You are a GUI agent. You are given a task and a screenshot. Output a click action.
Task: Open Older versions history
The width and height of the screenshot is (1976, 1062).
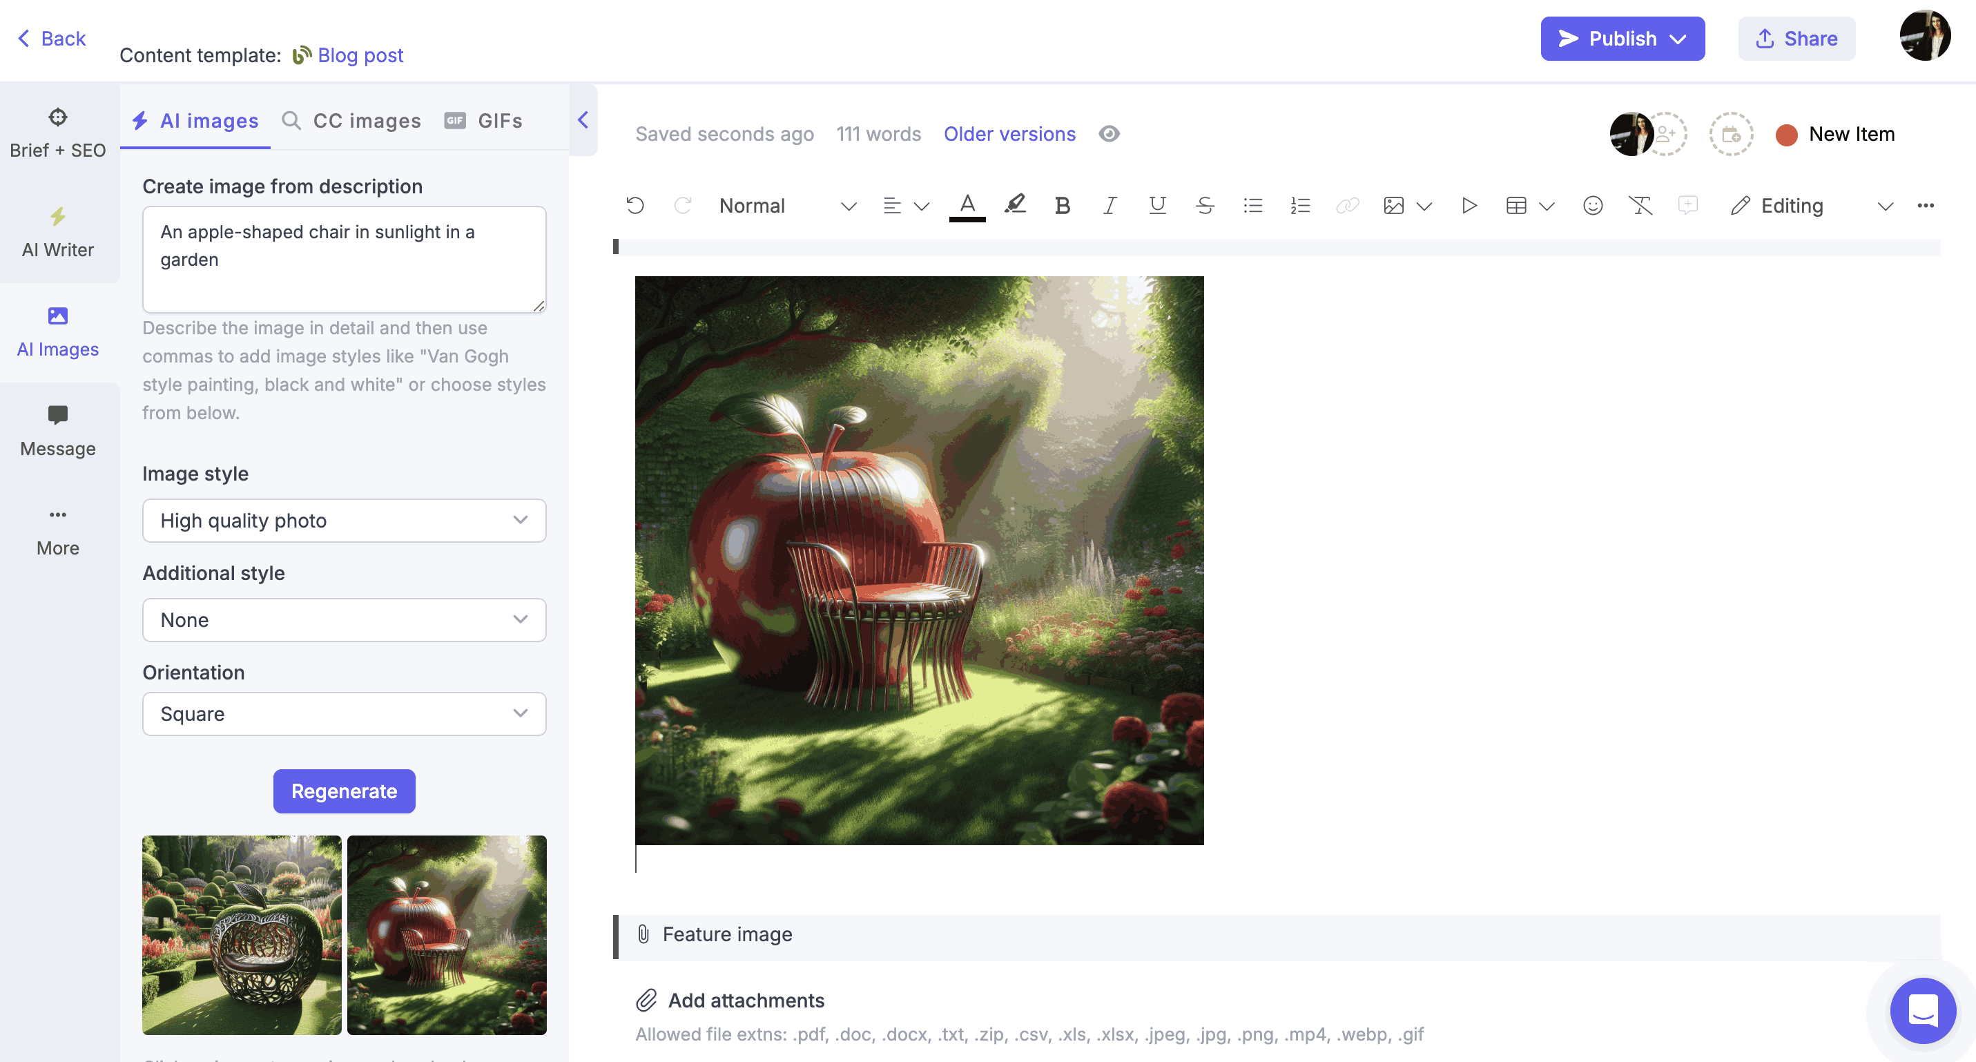[1009, 133]
